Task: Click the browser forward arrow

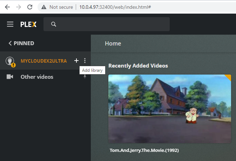Action: (x=19, y=7)
